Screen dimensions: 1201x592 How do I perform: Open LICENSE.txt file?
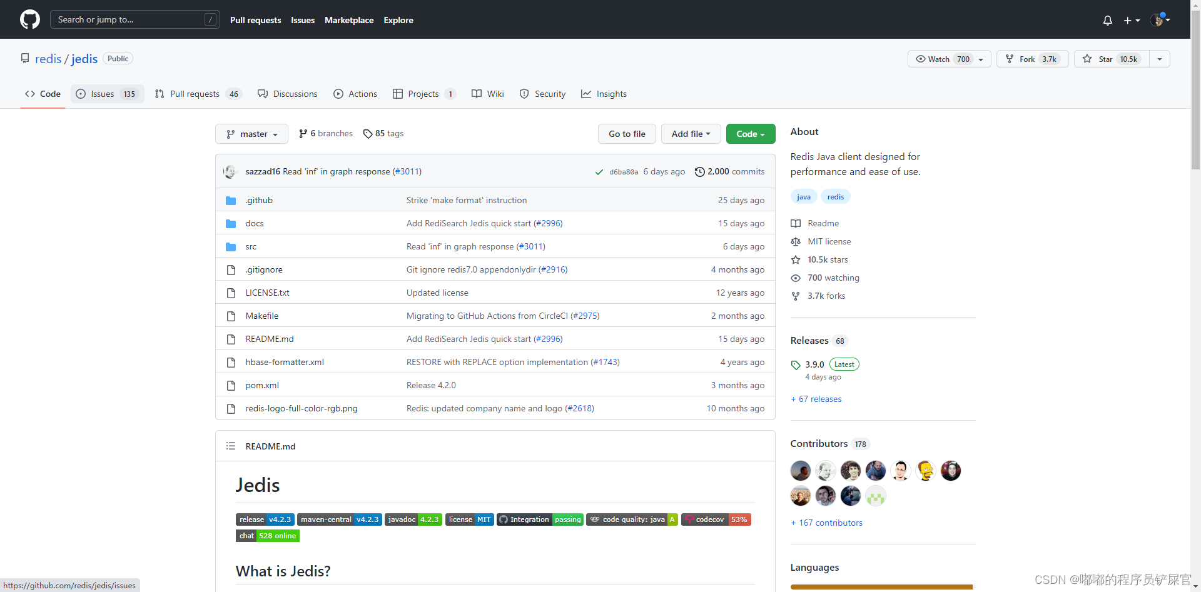(x=267, y=293)
